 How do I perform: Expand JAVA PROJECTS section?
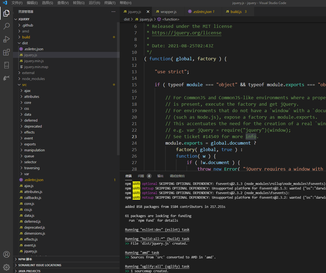[x=66, y=271]
